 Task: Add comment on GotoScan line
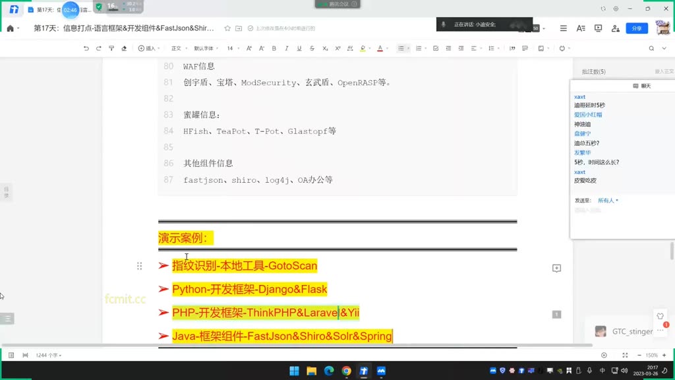(556, 269)
